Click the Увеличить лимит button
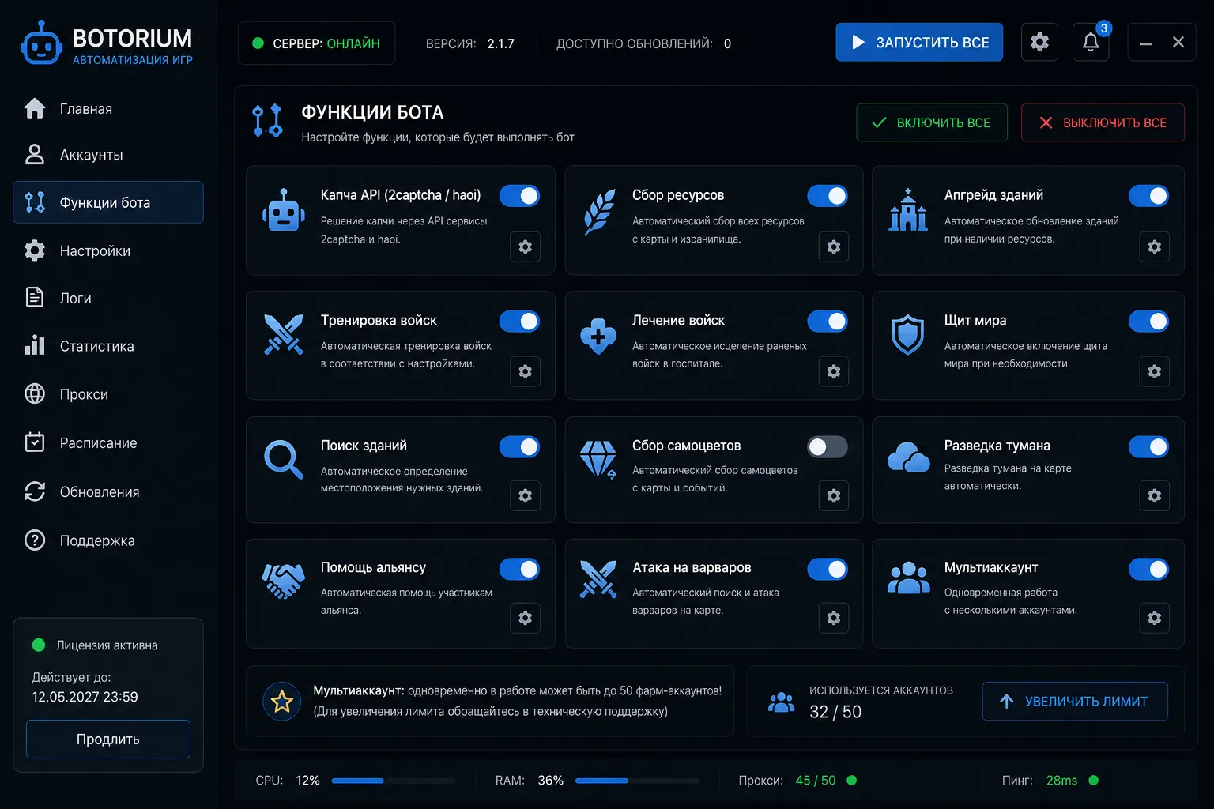This screenshot has width=1214, height=809. [x=1075, y=701]
